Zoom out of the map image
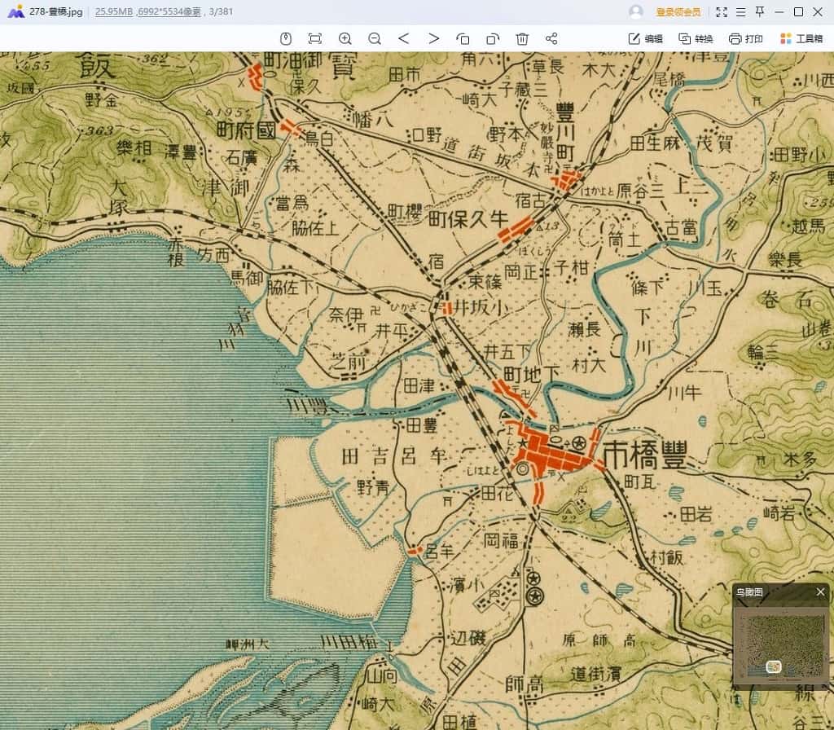Screen dimensions: 834x730 375,38
